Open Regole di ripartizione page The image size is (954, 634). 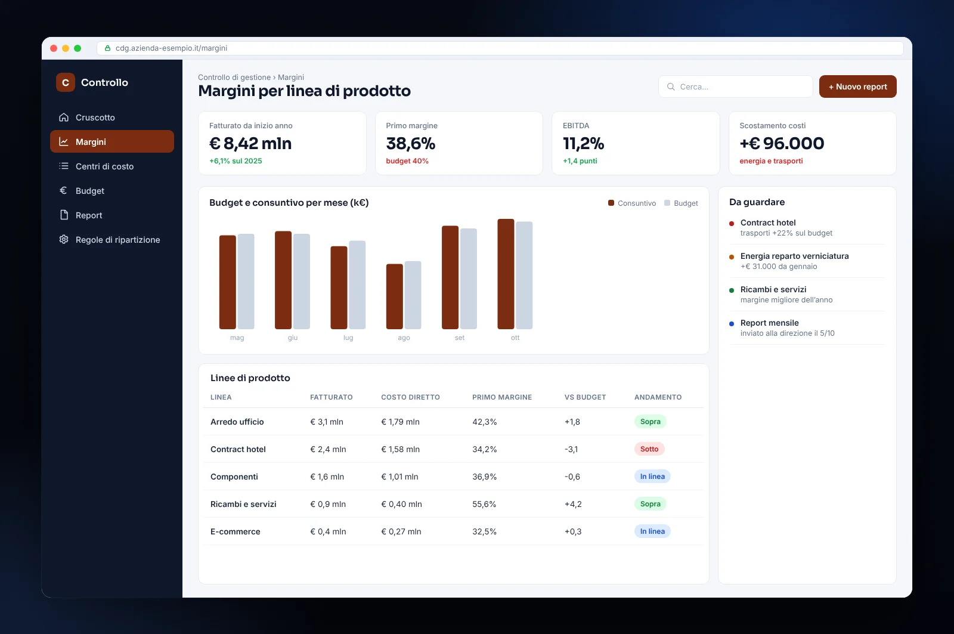coord(112,240)
